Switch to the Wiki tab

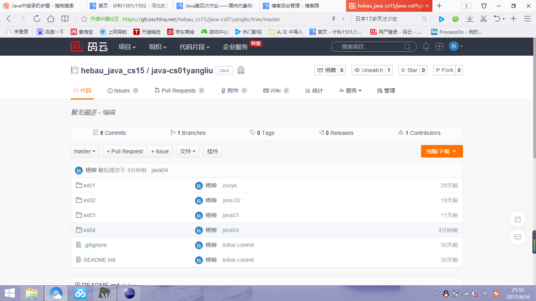[x=276, y=90]
